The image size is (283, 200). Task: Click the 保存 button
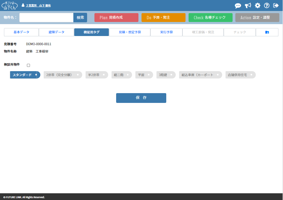[141, 98]
